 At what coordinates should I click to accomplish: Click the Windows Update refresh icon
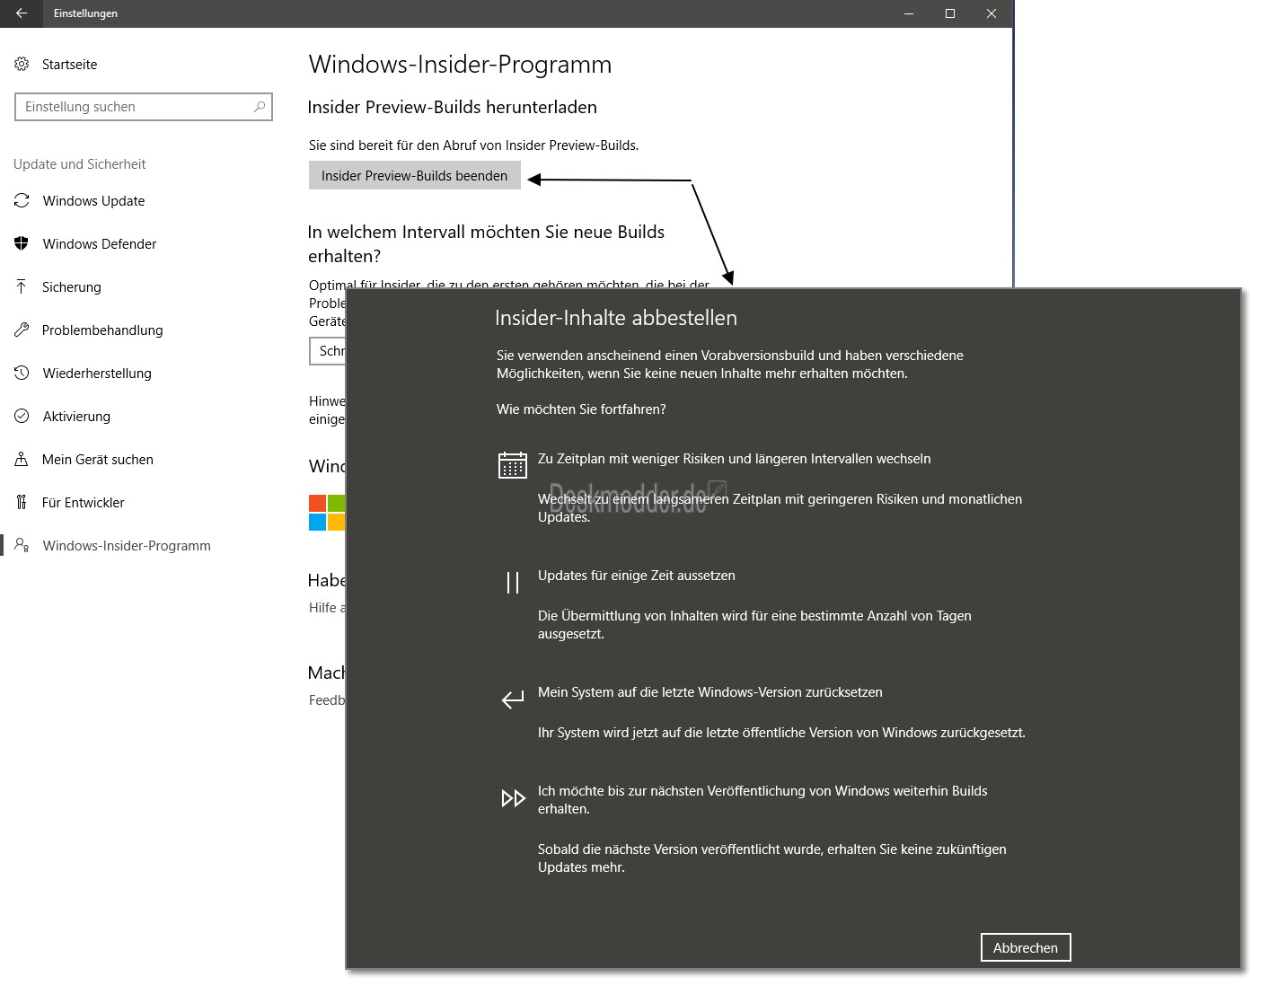click(22, 200)
